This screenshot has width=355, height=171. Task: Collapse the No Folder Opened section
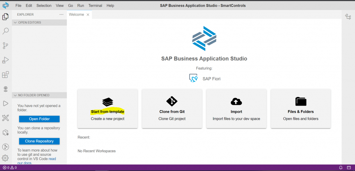pyautogui.click(x=40, y=95)
